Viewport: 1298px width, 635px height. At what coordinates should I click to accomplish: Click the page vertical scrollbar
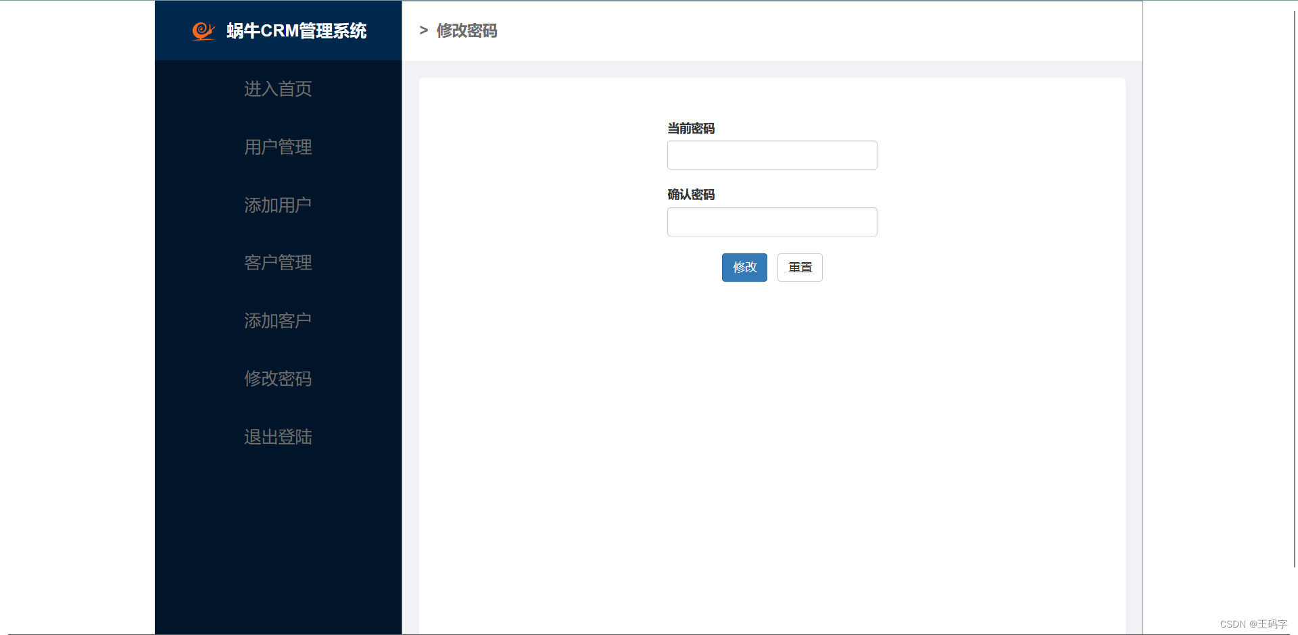tap(1295, 289)
